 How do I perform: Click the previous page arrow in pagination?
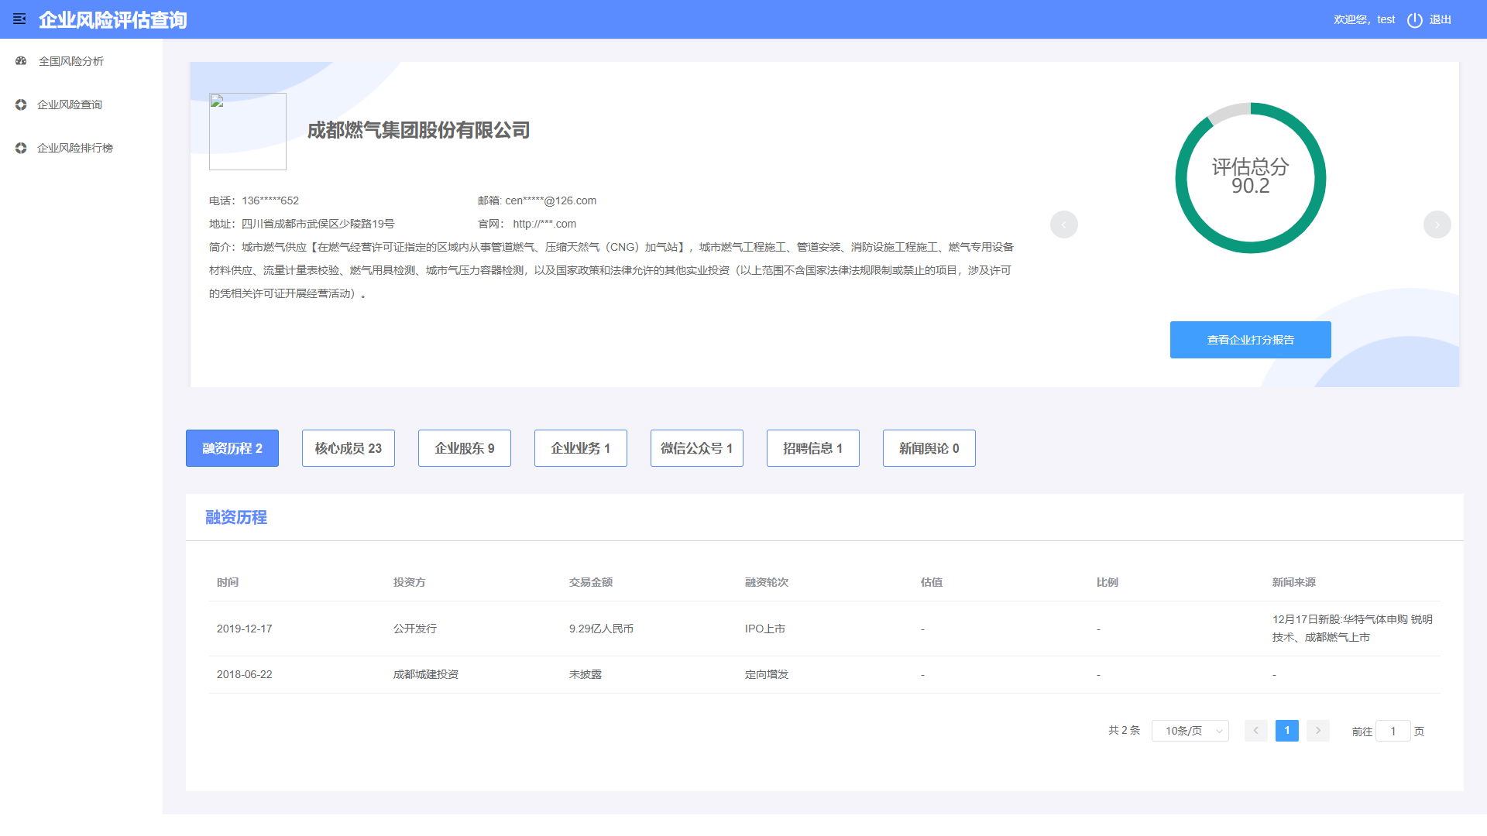coord(1256,731)
